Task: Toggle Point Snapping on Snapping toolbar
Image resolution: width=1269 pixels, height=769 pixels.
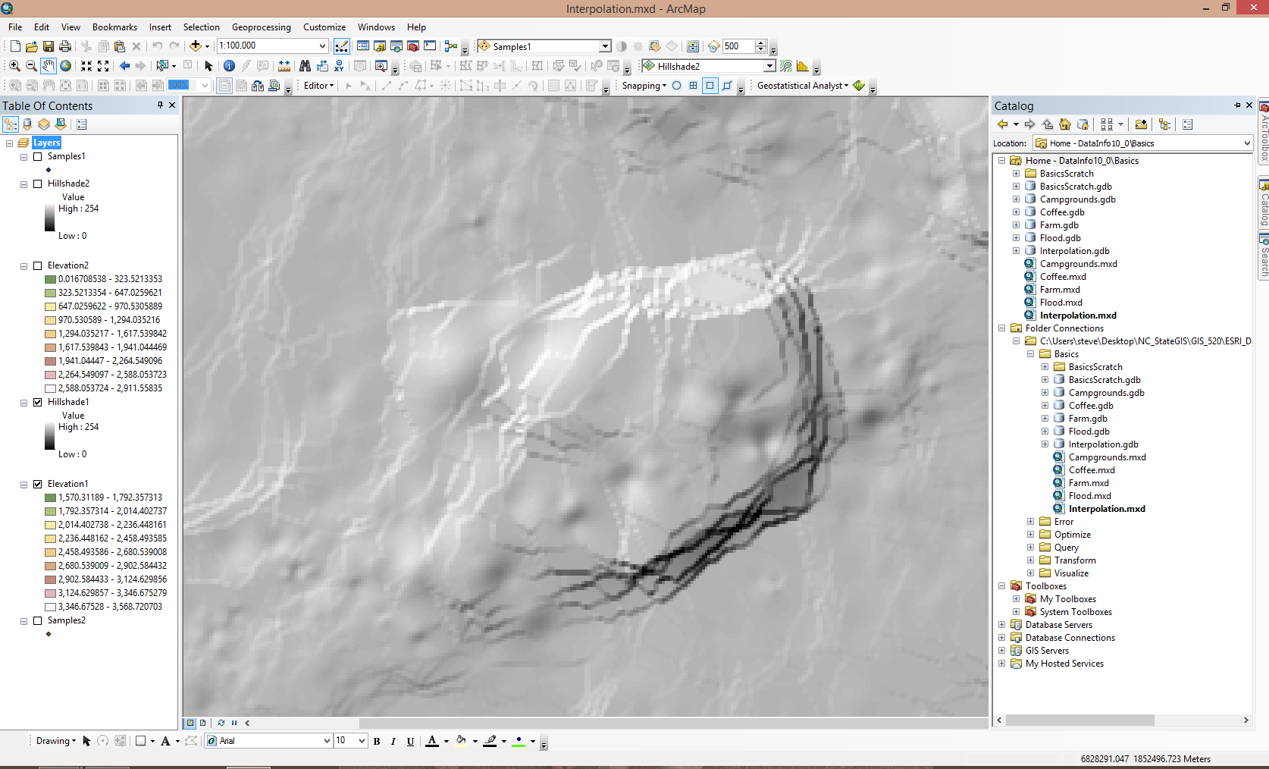Action: click(676, 86)
